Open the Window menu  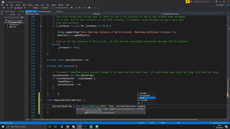61,5
